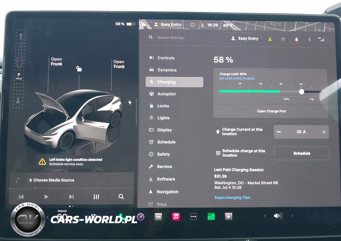Tap Open Trunk on the car view
341x241 pixels.
click(x=119, y=64)
